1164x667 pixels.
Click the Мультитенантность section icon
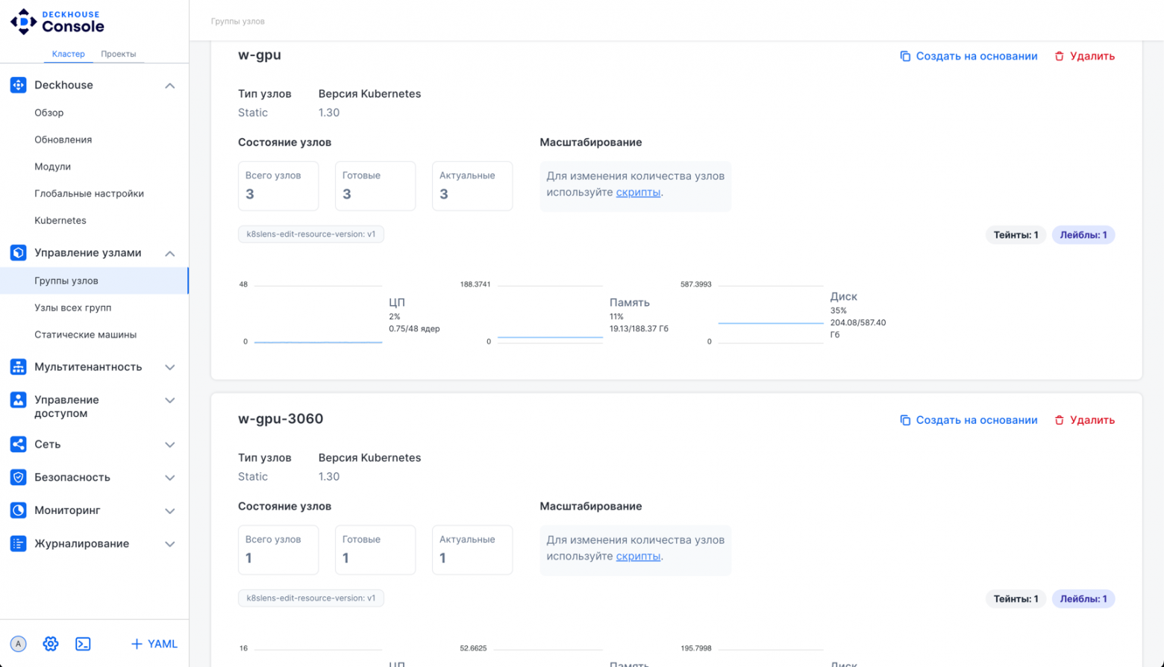(x=19, y=367)
